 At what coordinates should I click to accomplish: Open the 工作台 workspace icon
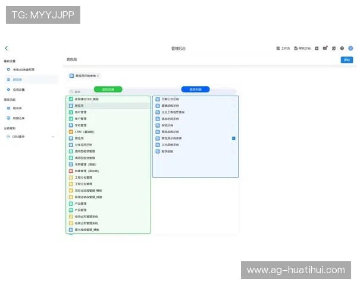278,48
